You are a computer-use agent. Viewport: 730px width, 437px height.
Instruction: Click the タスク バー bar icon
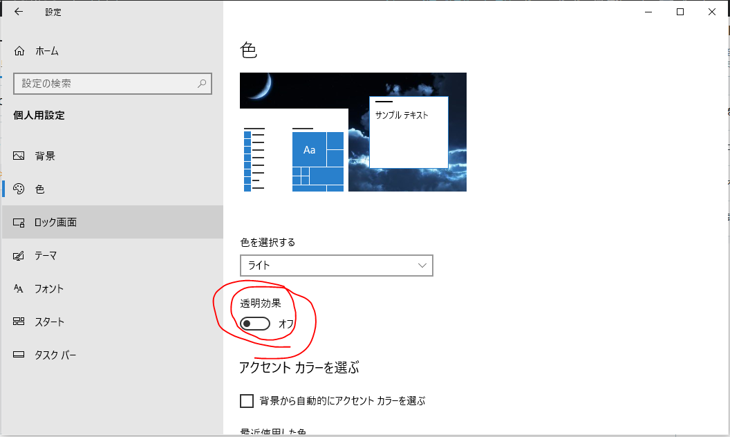pos(19,355)
